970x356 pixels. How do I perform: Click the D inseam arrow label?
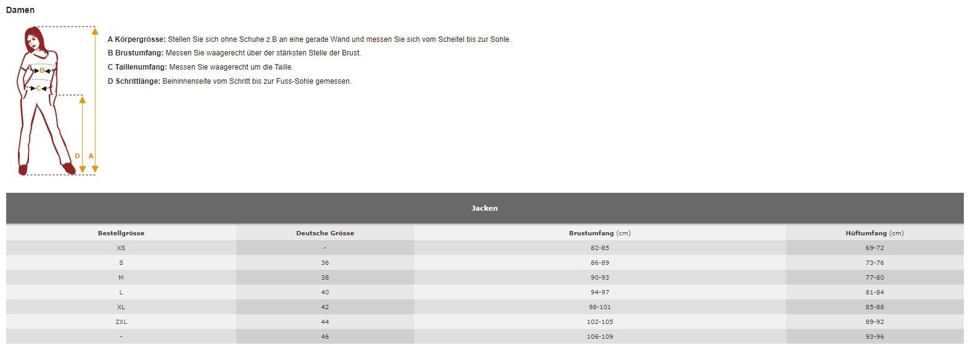77,156
